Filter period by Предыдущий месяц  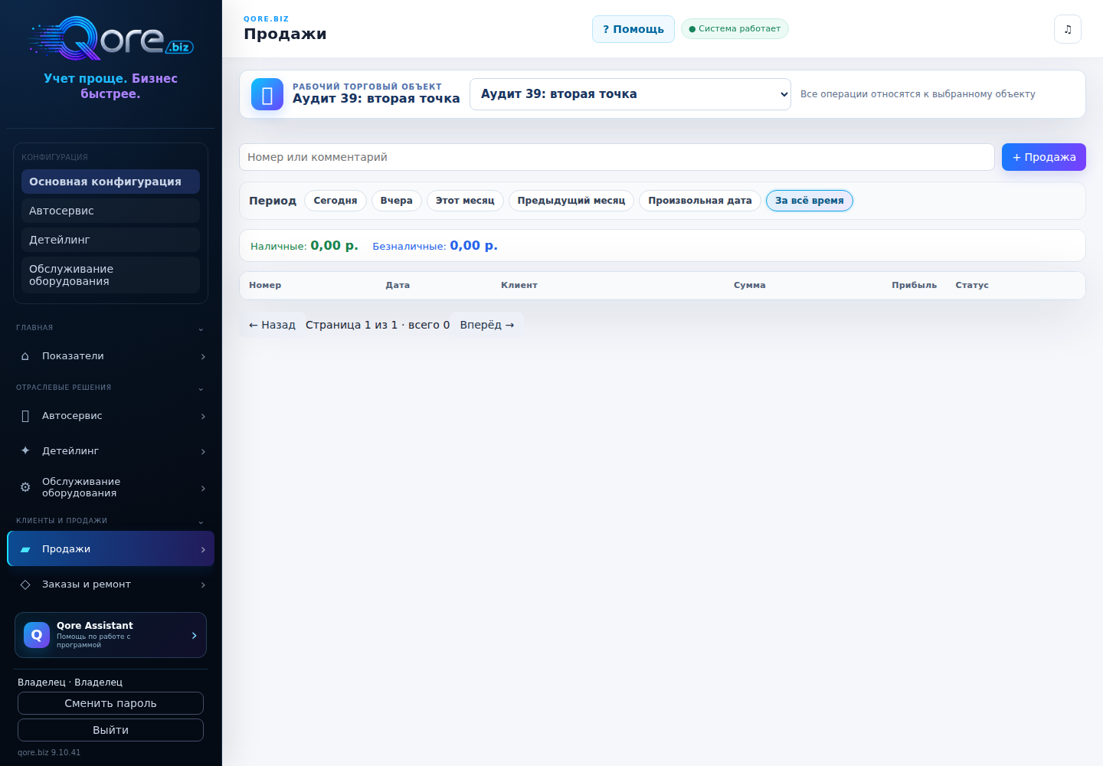tap(571, 201)
